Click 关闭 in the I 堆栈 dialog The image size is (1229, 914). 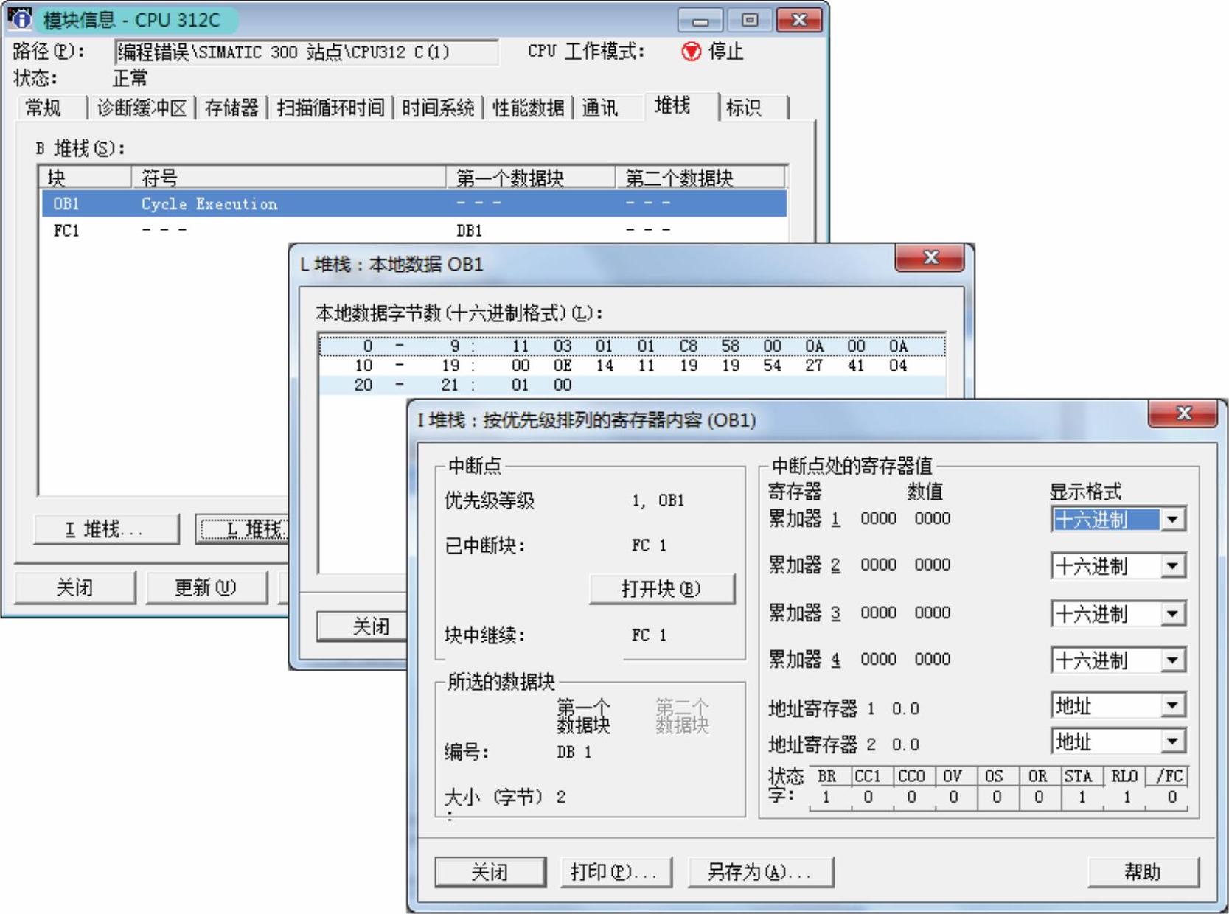click(490, 872)
